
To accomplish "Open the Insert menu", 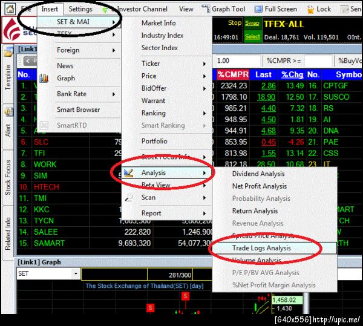I will point(50,9).
